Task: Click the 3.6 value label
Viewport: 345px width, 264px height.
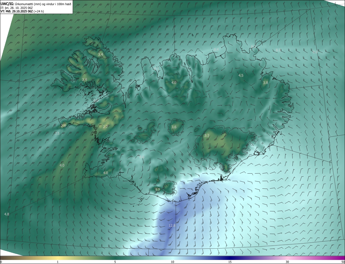Action: 174,127
